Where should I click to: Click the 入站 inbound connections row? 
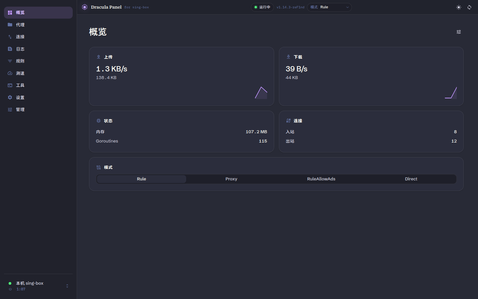pyautogui.click(x=371, y=132)
